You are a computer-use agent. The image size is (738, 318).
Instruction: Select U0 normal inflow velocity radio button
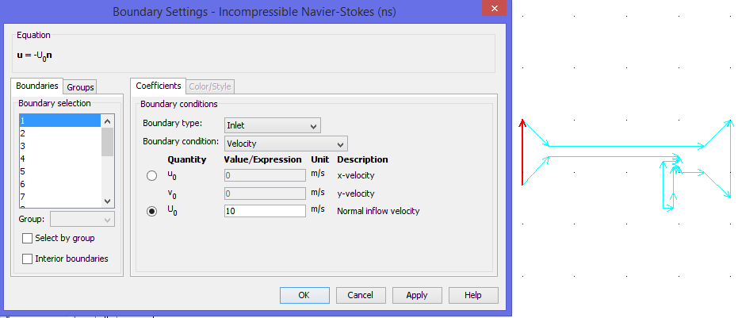tap(151, 212)
